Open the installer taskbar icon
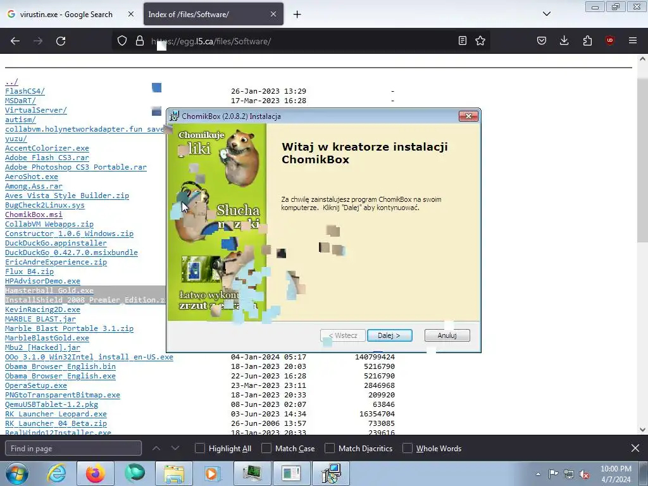The height and width of the screenshot is (486, 648). pos(331,473)
